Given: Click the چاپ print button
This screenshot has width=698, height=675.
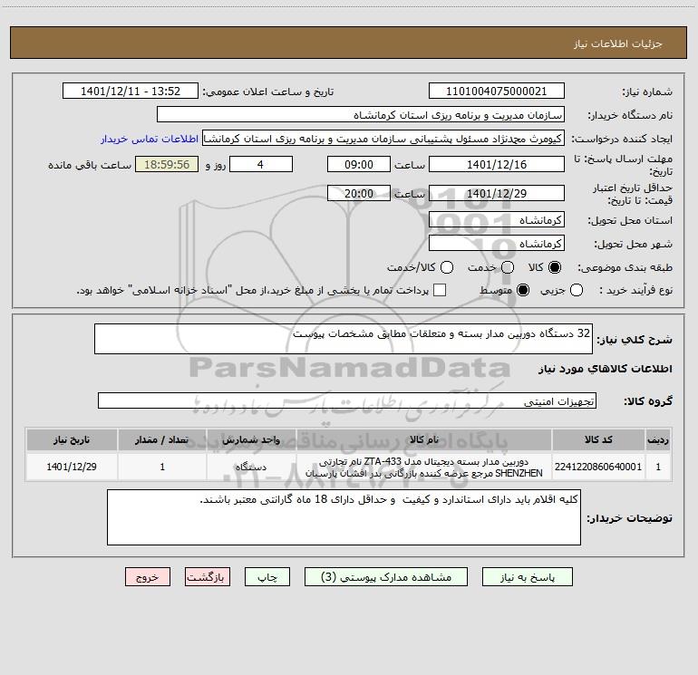Looking at the screenshot, I should coord(267,576).
